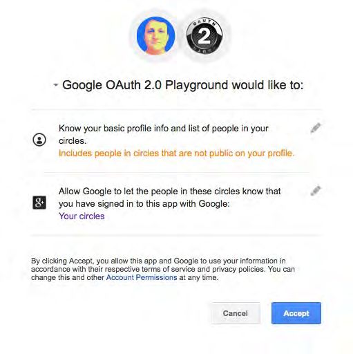Click the Google+ g+ icon
The image size is (353, 354).
(x=39, y=203)
